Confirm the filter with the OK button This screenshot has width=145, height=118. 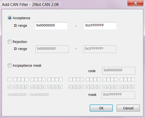pos(101,108)
